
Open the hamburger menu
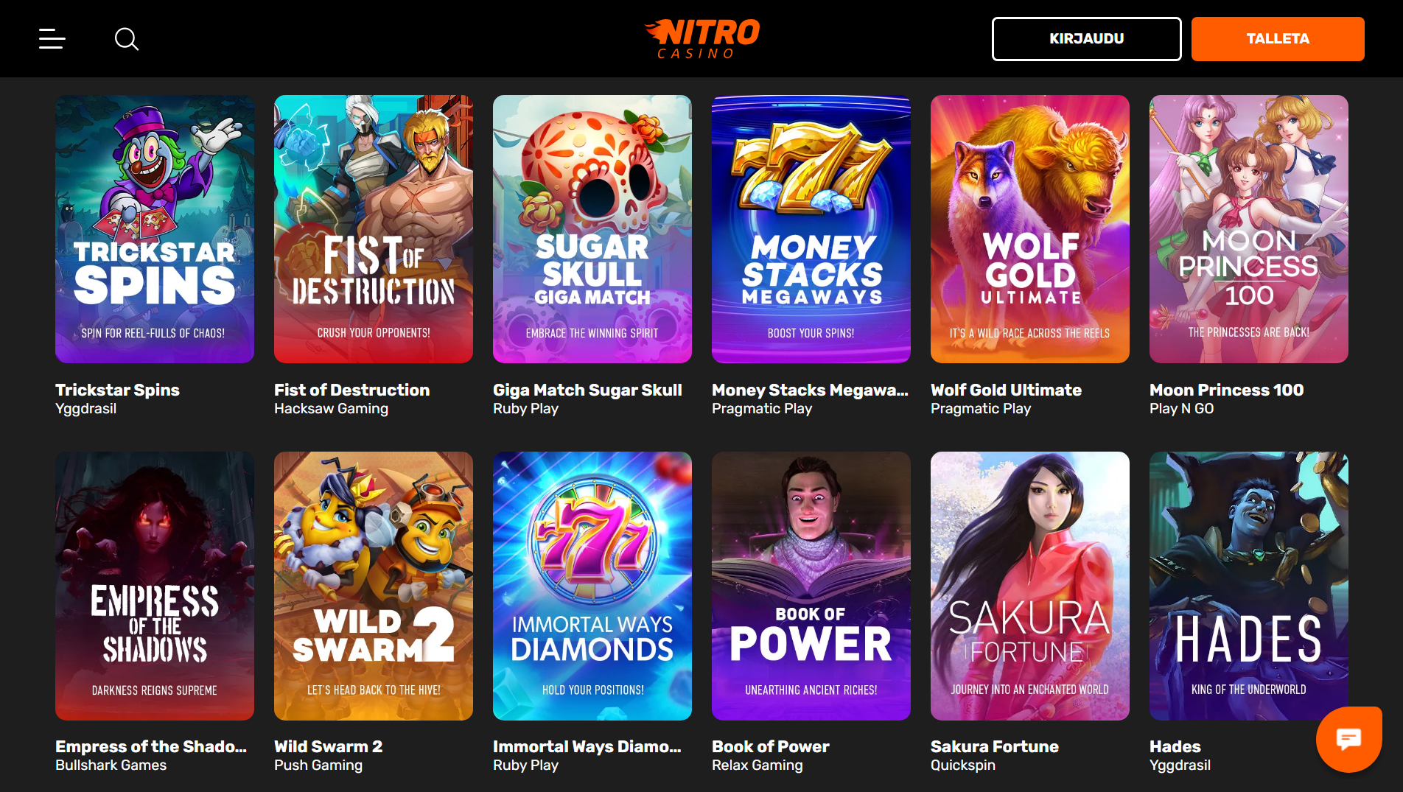click(52, 39)
